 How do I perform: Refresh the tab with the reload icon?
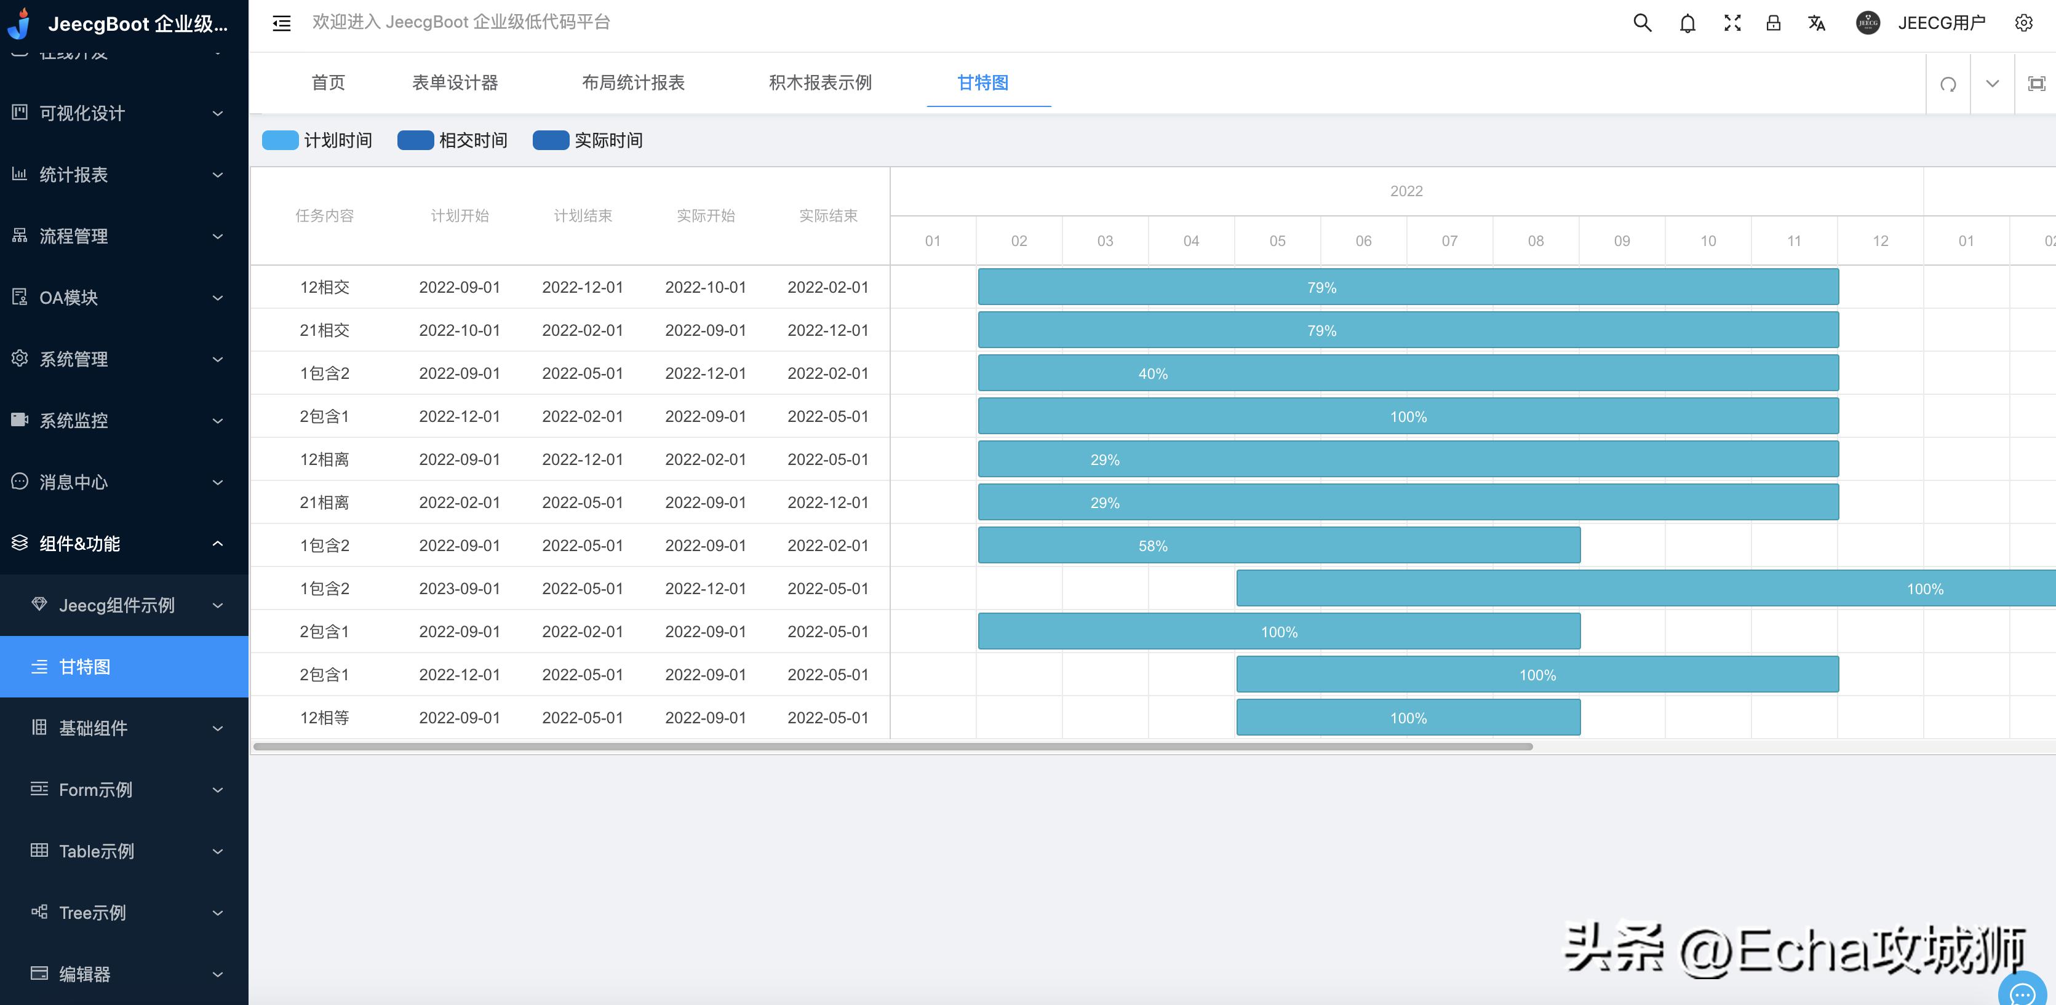point(1948,83)
